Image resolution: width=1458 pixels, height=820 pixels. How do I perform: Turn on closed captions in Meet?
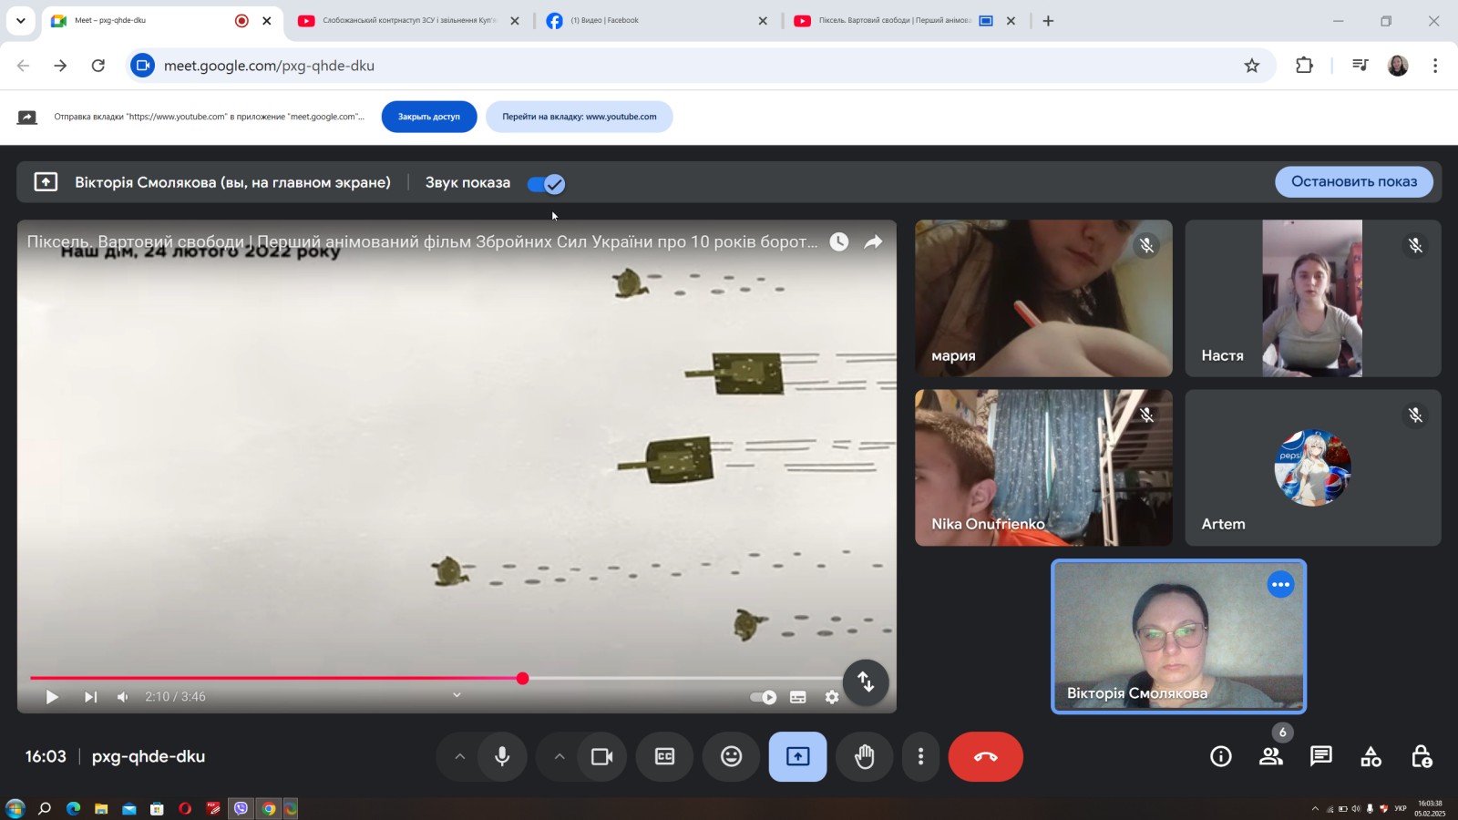(665, 756)
